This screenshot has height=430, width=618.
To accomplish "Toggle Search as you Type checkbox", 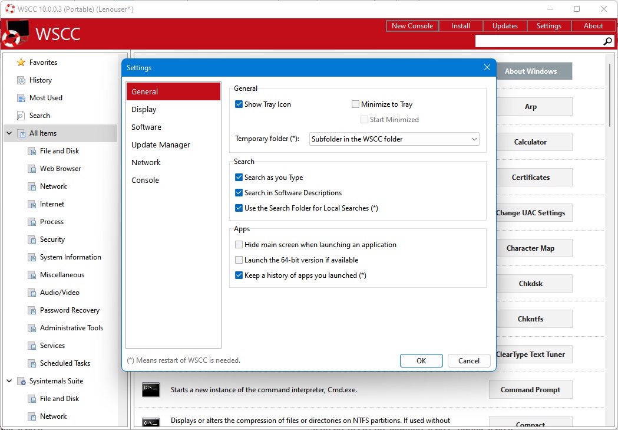I will coord(239,177).
